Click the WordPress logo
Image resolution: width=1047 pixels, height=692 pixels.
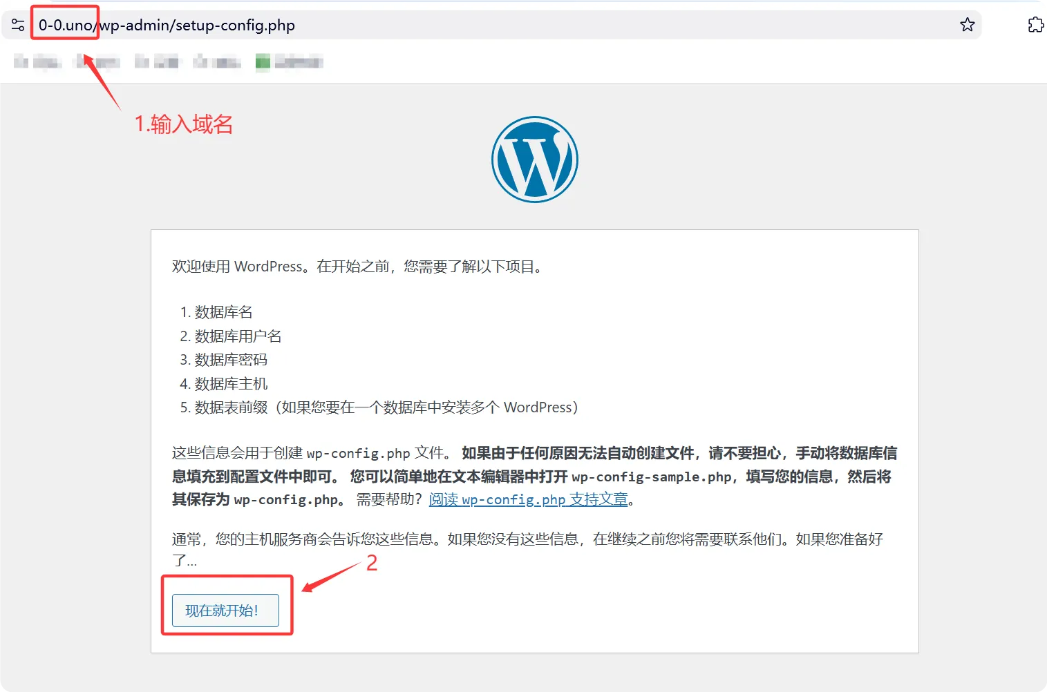pos(534,159)
